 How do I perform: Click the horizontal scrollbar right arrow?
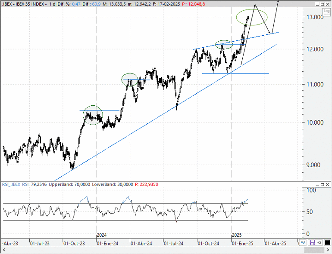click(328, 250)
